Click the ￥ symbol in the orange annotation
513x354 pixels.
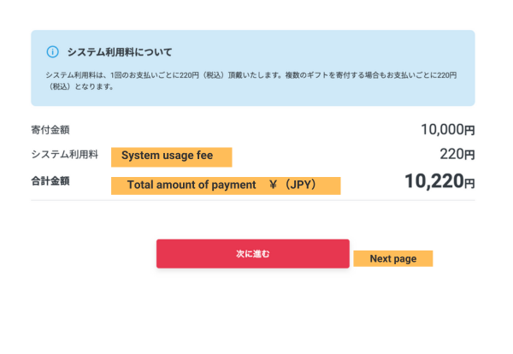[274, 185]
